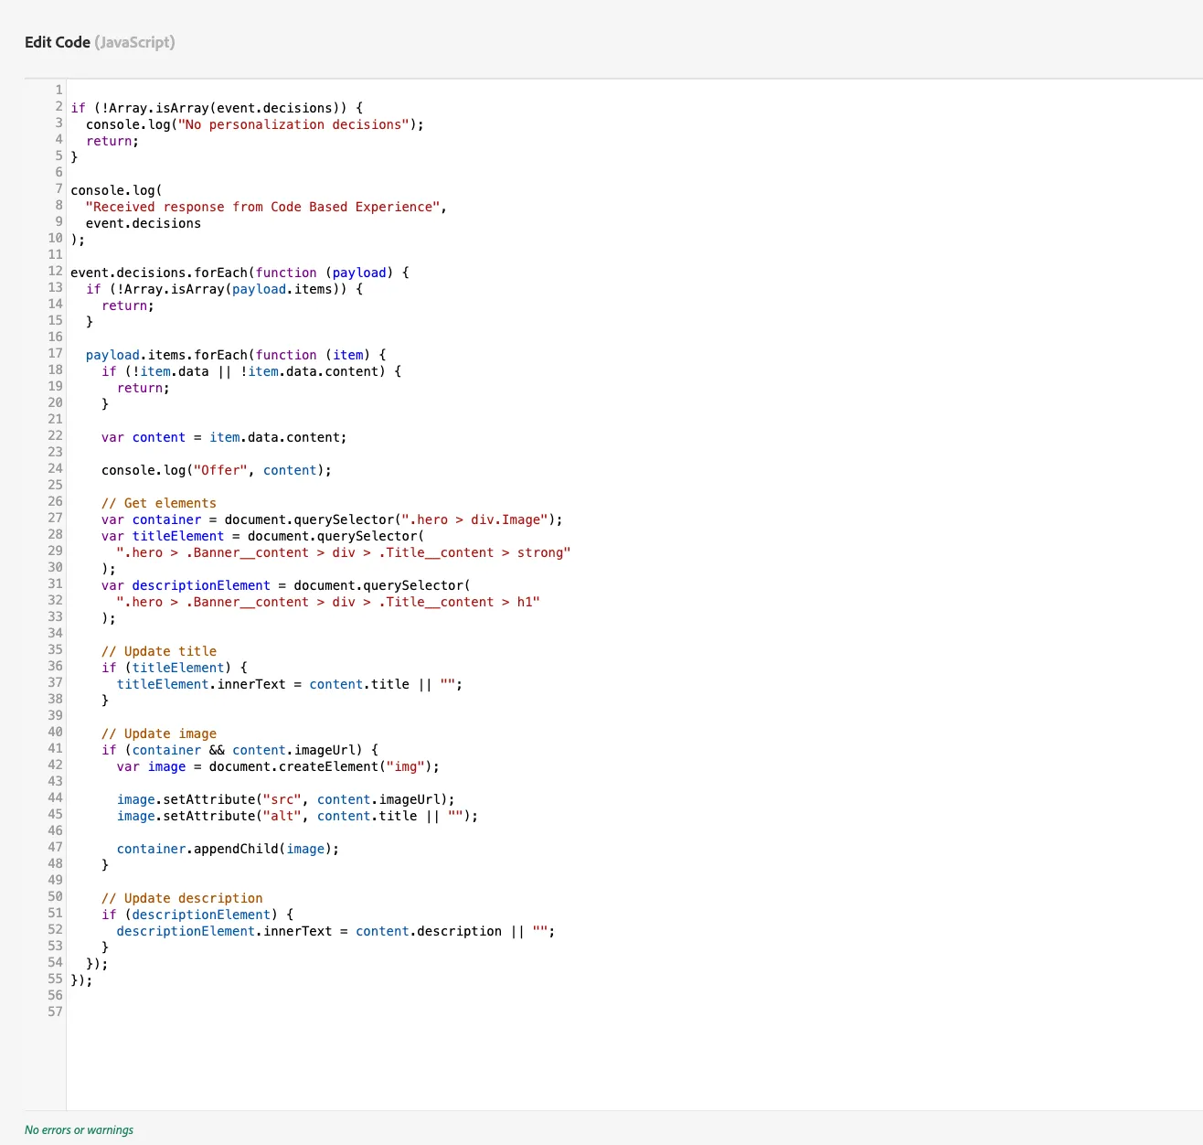The image size is (1203, 1145).
Task: Click the "No personalization decisions" string
Action: pyautogui.click(x=293, y=124)
